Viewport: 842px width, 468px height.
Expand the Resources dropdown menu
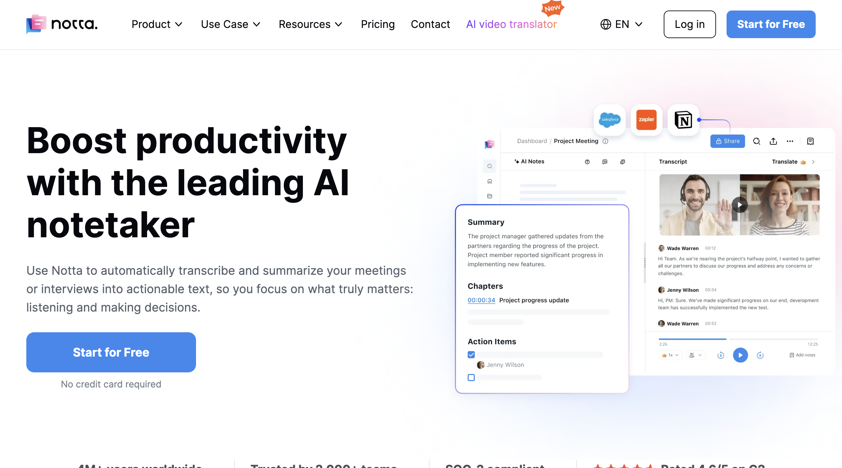pyautogui.click(x=310, y=24)
